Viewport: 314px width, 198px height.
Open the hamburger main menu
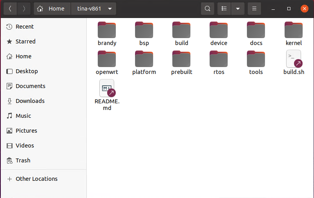(x=254, y=9)
